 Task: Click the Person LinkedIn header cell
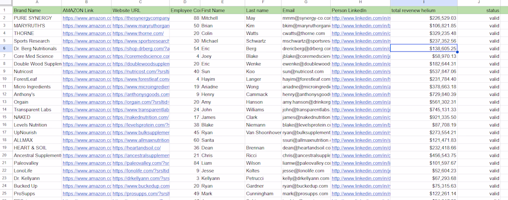coord(361,10)
